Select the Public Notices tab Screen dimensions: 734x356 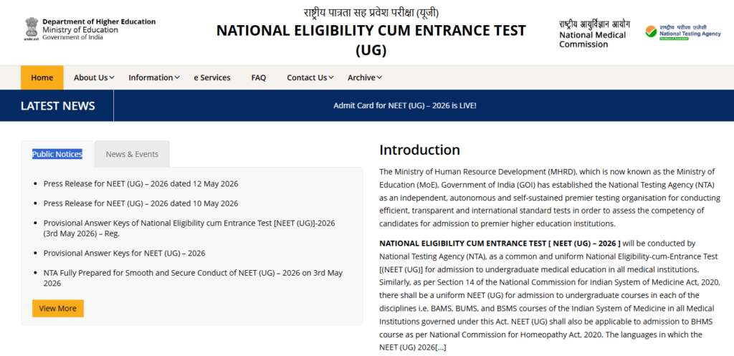[57, 154]
